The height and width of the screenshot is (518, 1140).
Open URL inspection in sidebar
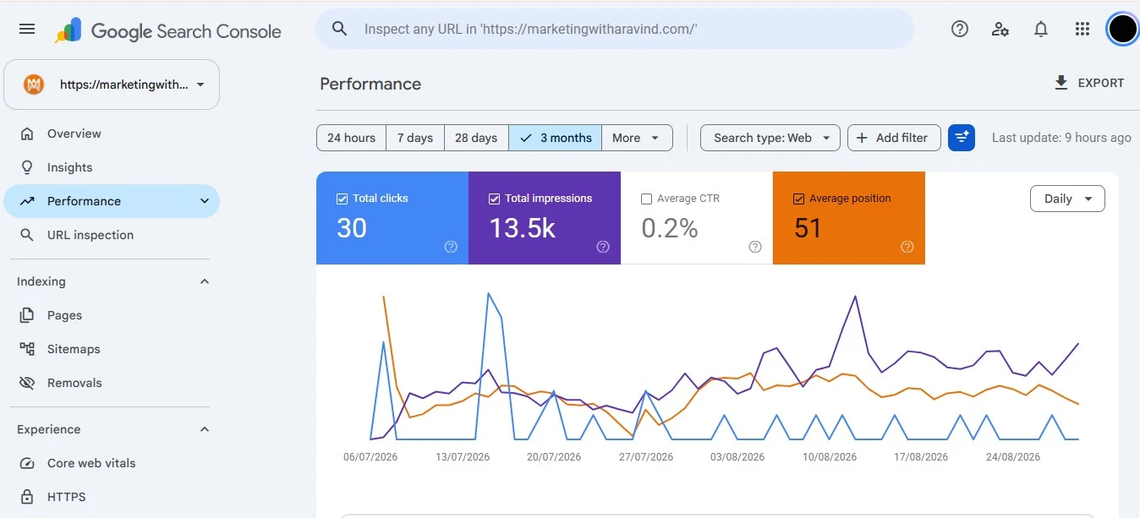coord(112,235)
